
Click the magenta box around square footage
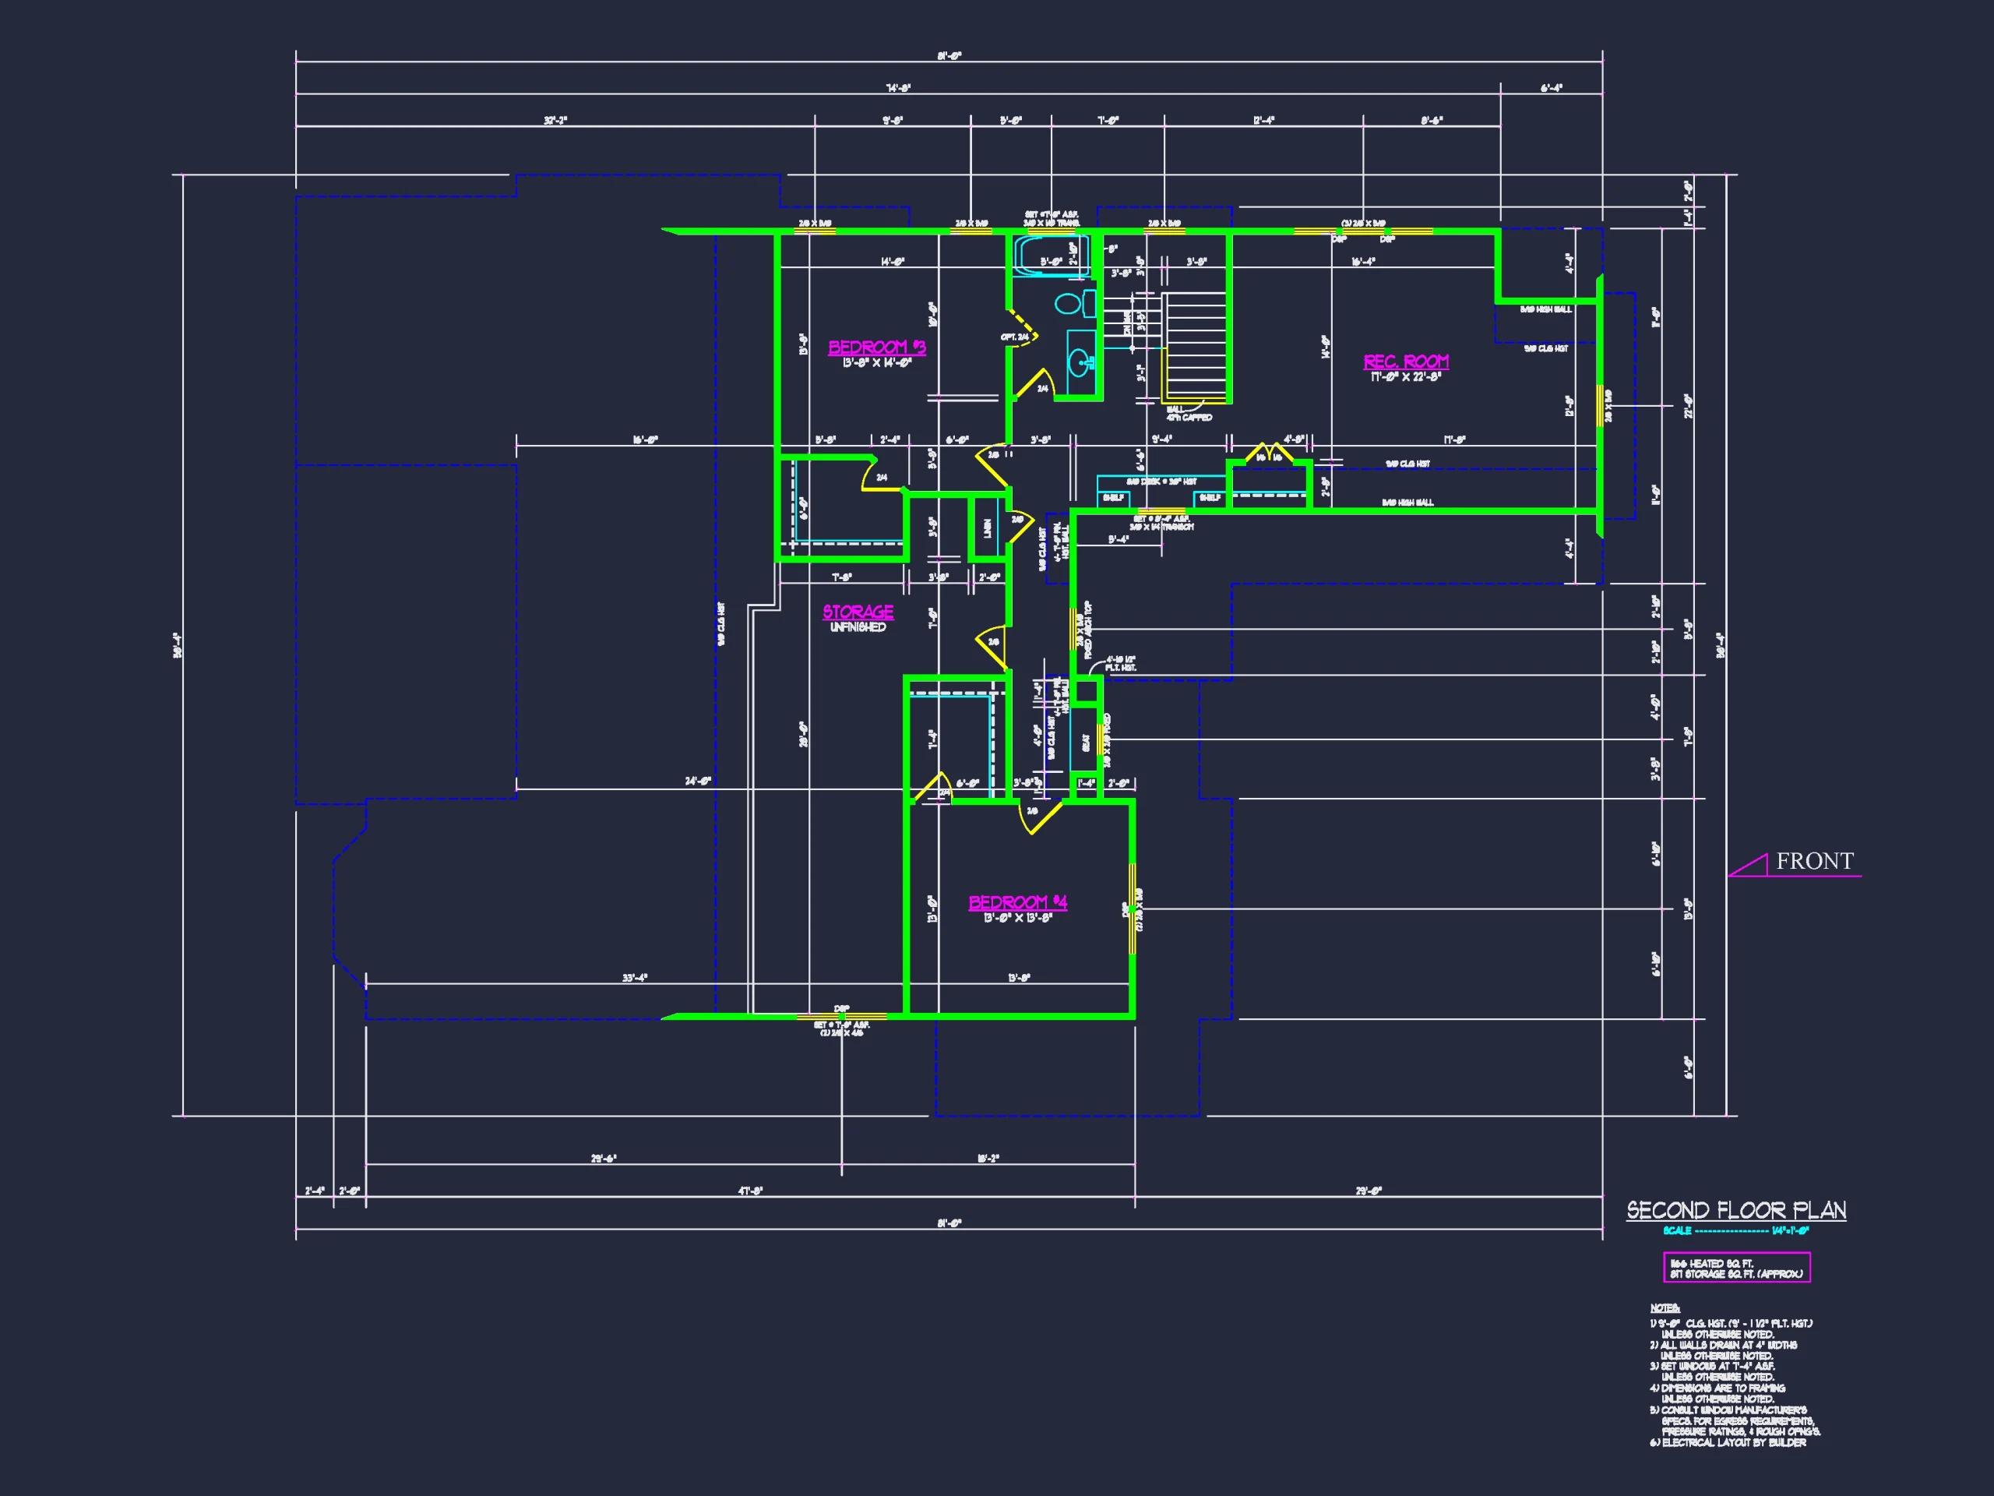pyautogui.click(x=1736, y=1267)
